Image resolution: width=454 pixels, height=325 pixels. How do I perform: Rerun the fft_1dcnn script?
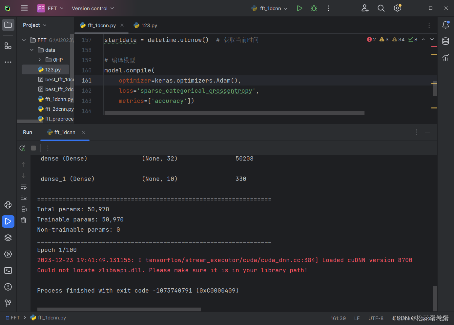pyautogui.click(x=22, y=148)
